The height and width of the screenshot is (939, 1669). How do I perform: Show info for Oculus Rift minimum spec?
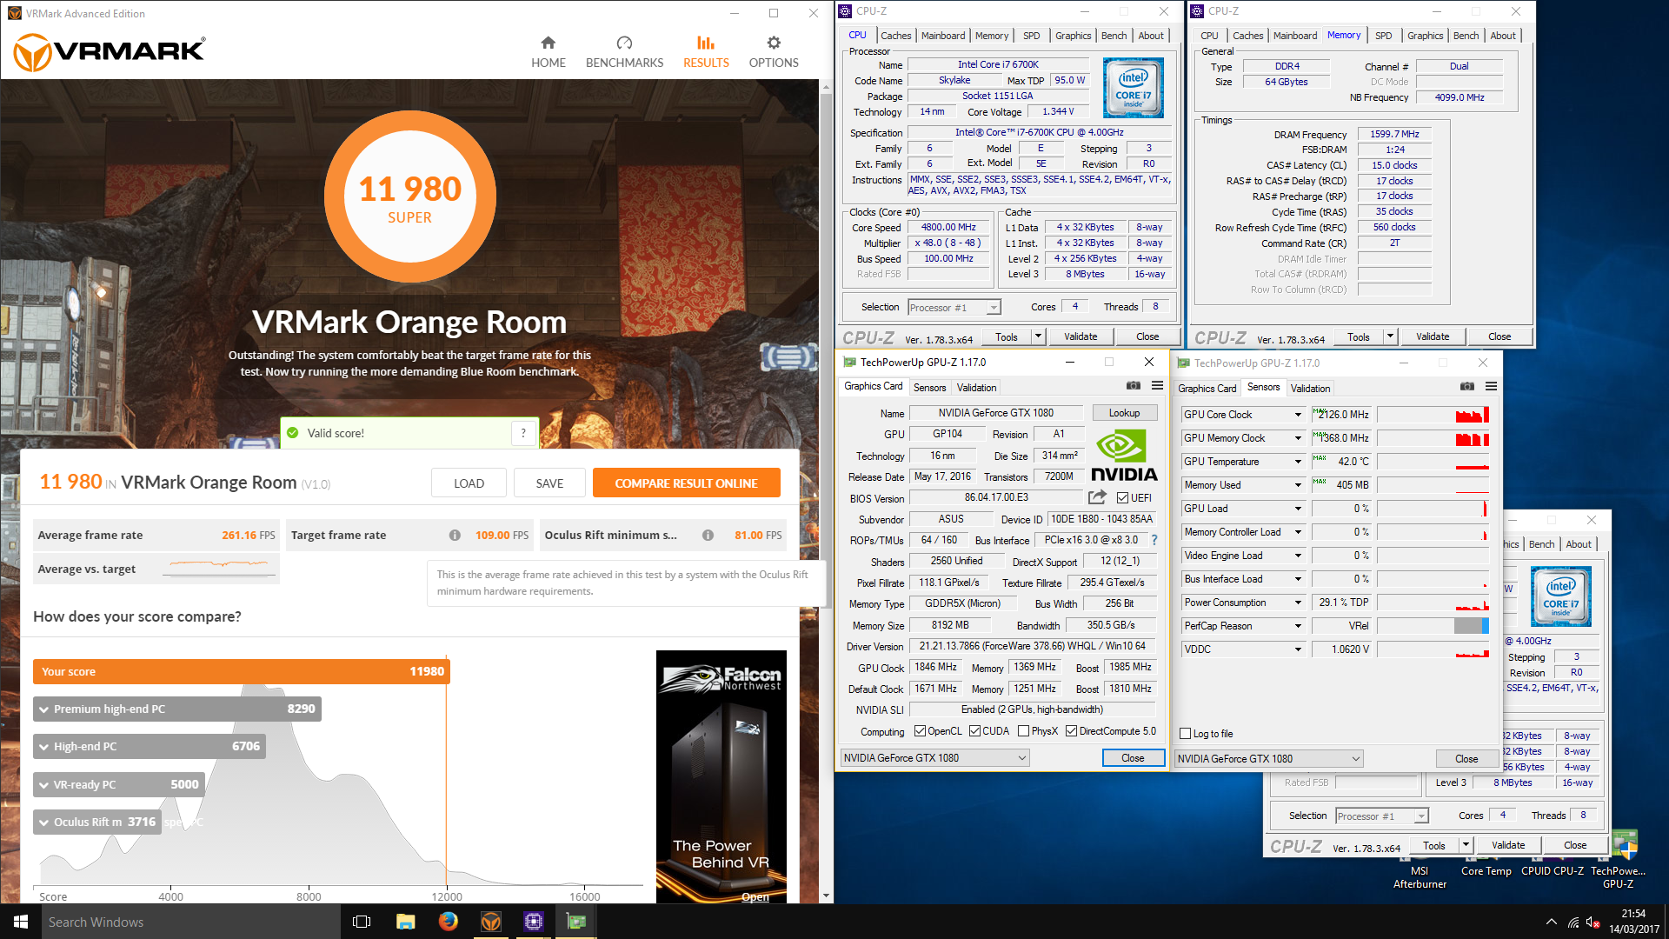[708, 536]
